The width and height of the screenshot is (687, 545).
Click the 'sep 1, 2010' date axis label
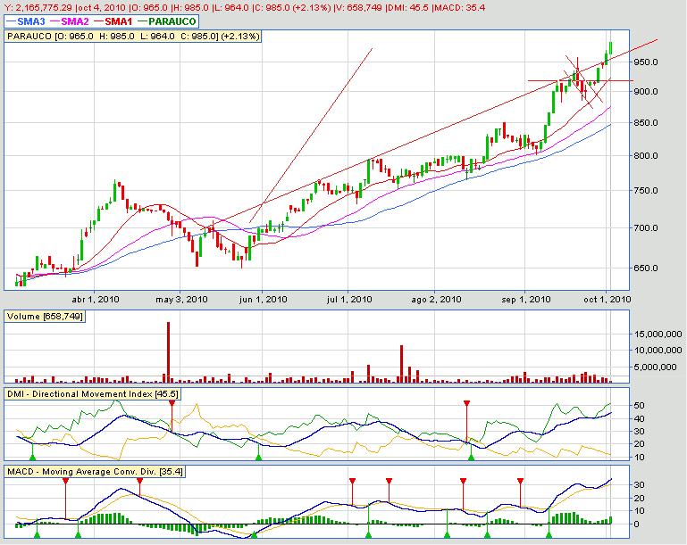click(x=526, y=300)
